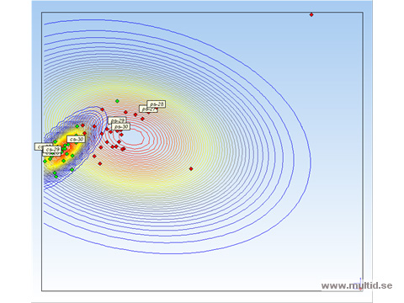Click the empty center of the red contour rings
404x303 pixels.
point(134,137)
